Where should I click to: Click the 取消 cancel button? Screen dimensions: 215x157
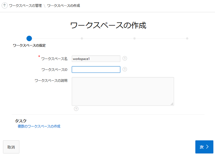pos(11,147)
